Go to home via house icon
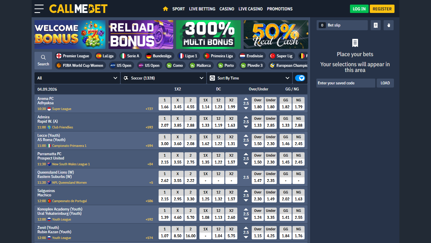 click(165, 9)
